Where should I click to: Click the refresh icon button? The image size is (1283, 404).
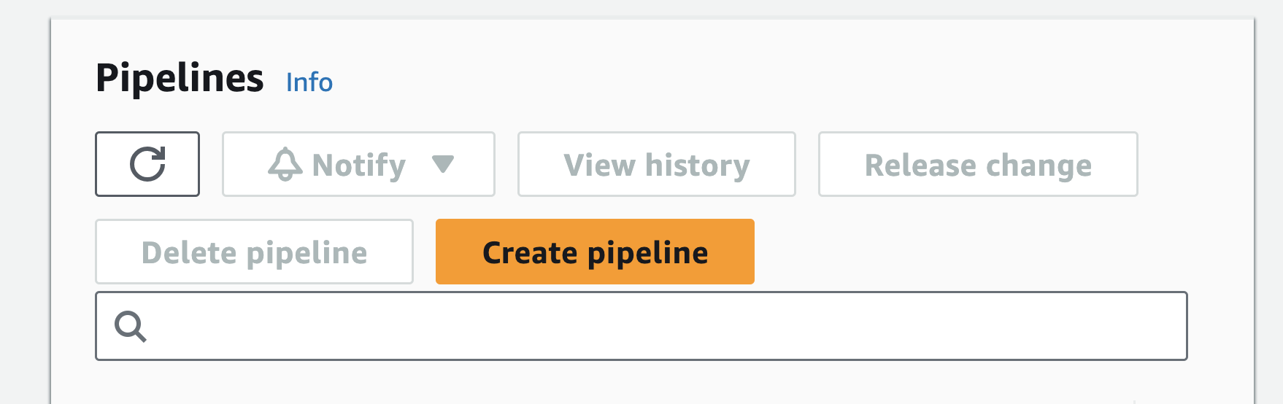(147, 164)
